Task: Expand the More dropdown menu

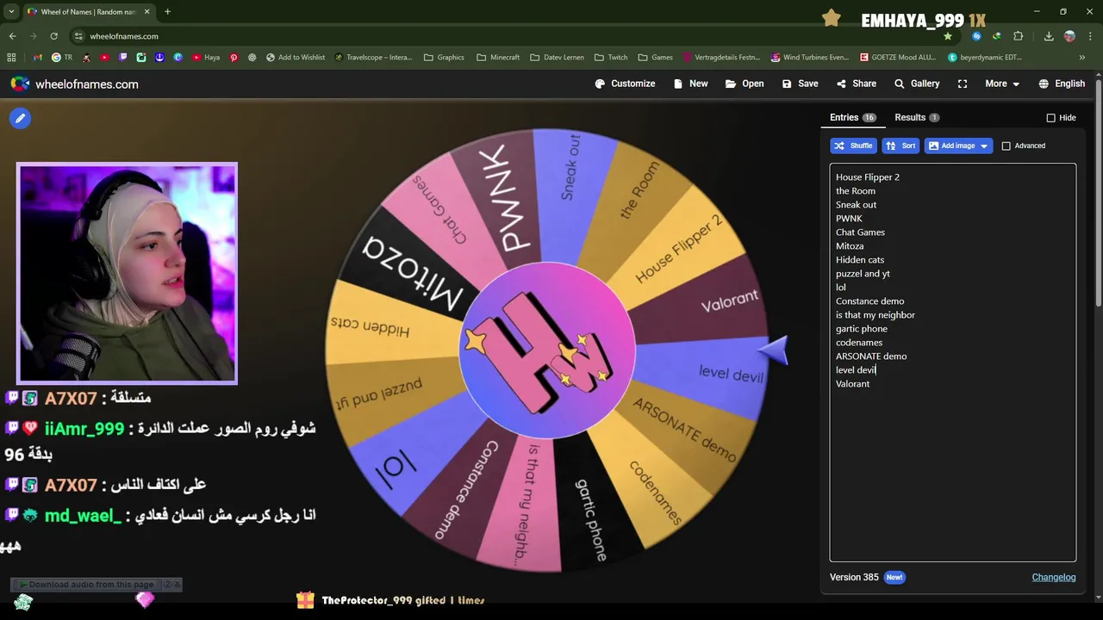Action: pyautogui.click(x=1002, y=84)
